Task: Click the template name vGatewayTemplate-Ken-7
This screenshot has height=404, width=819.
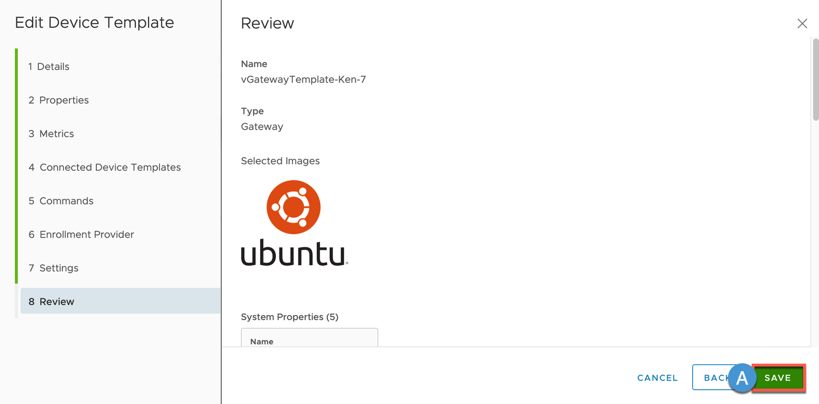Action: (304, 79)
